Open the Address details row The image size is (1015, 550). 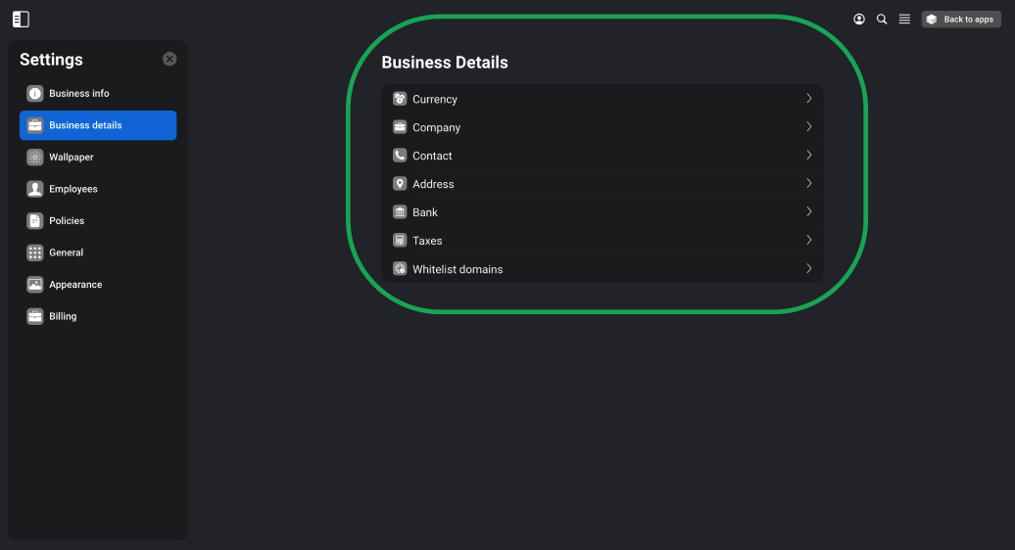(602, 184)
